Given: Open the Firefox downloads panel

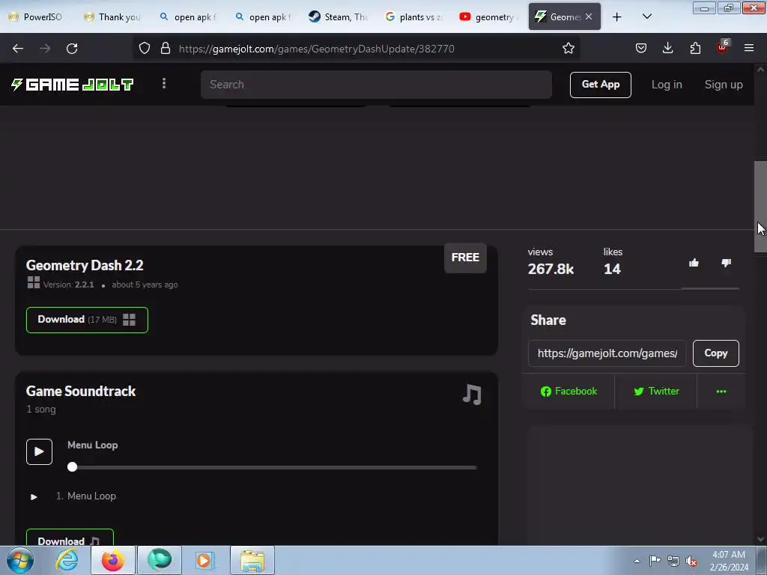Looking at the screenshot, I should point(667,49).
